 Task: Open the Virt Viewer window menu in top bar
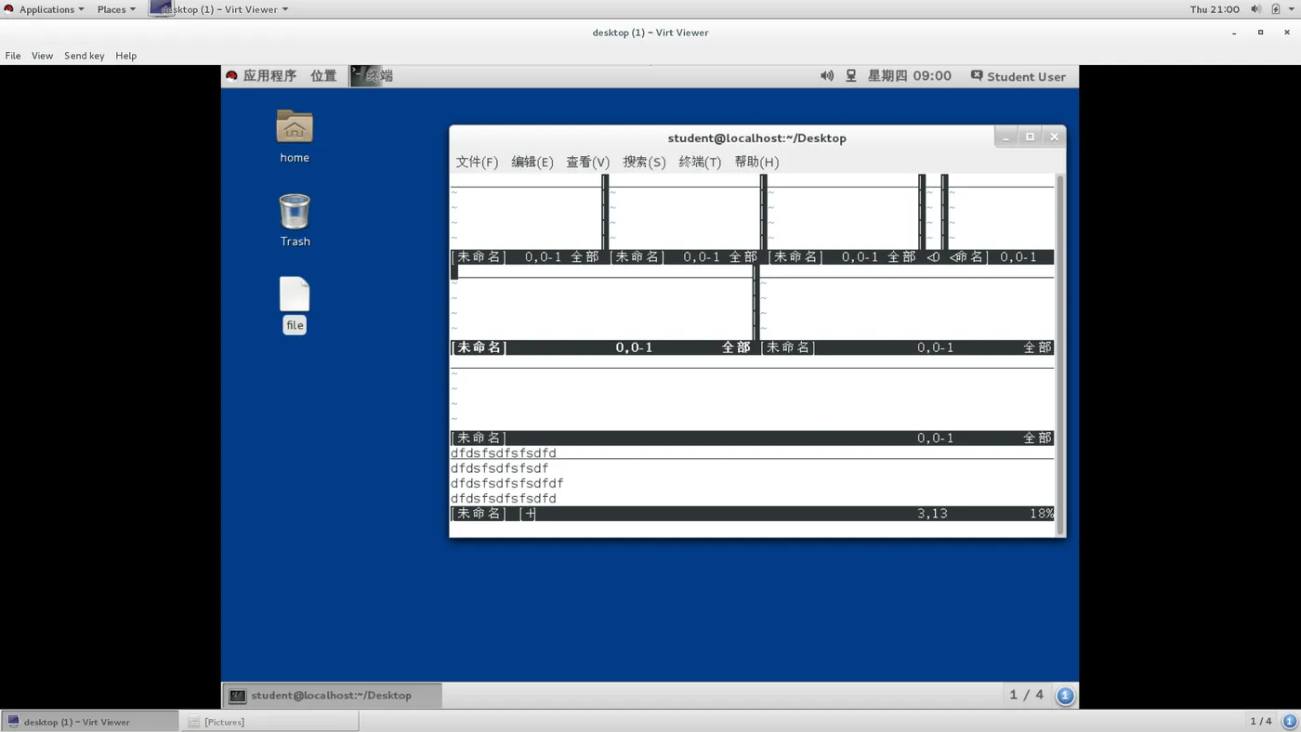click(219, 9)
